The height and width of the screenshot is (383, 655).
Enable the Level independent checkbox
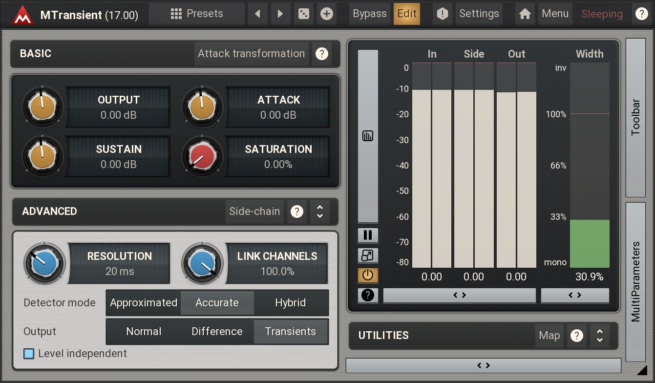click(x=29, y=354)
